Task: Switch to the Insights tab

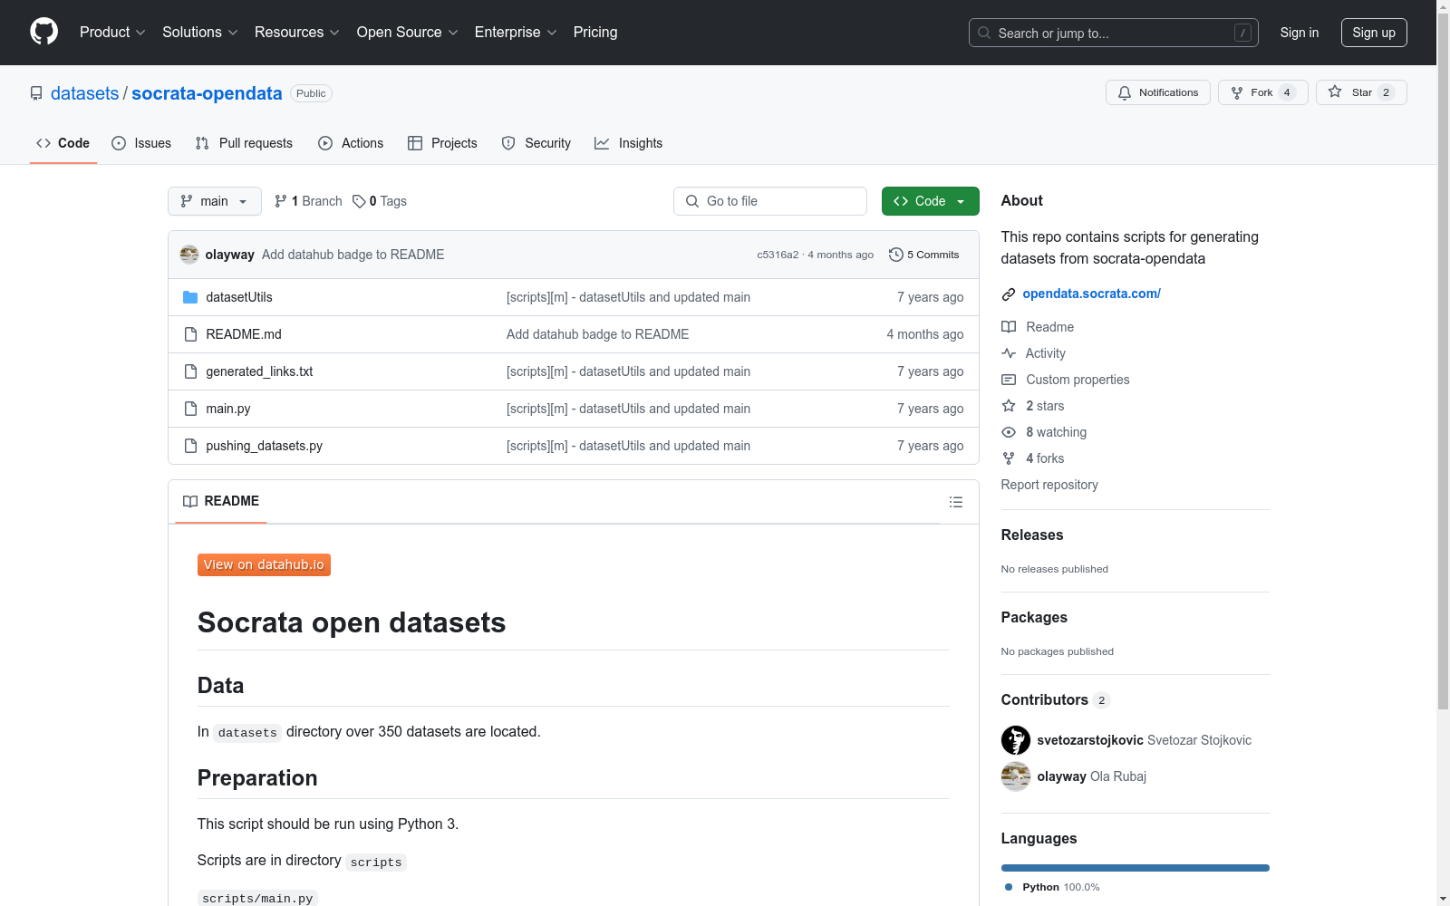Action: (x=629, y=143)
